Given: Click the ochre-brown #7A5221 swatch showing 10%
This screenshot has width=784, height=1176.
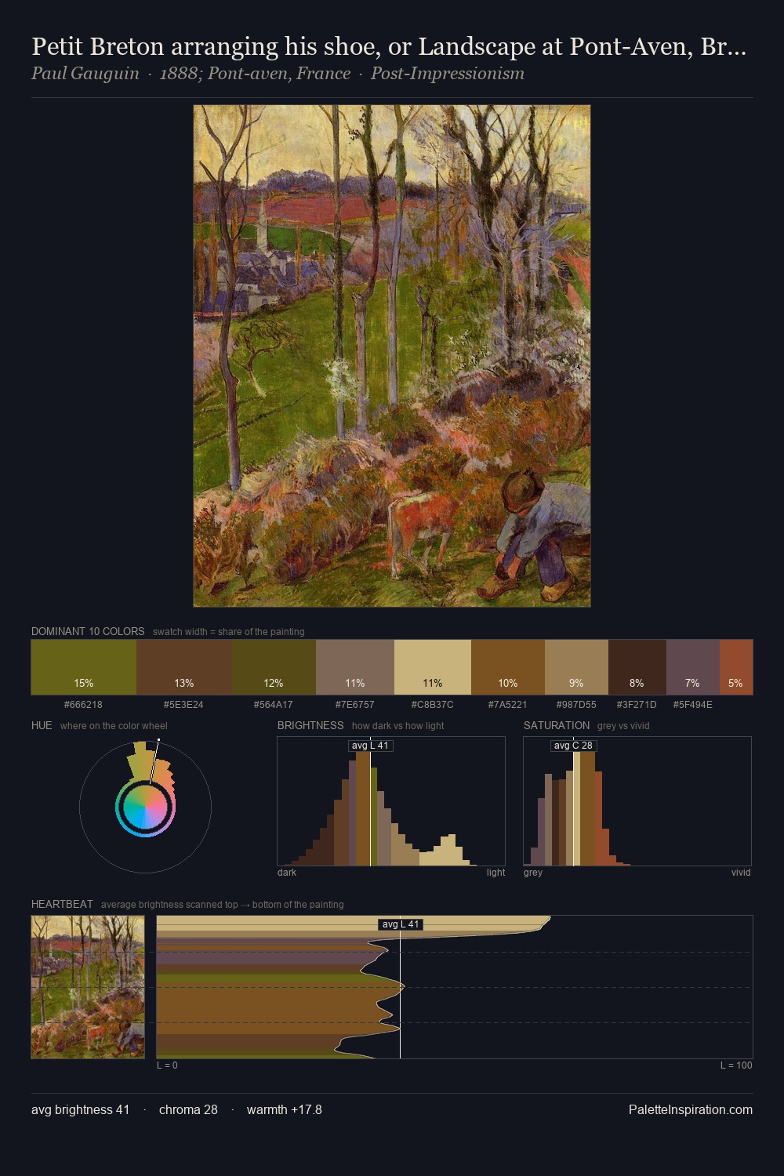Looking at the screenshot, I should tap(508, 667).
